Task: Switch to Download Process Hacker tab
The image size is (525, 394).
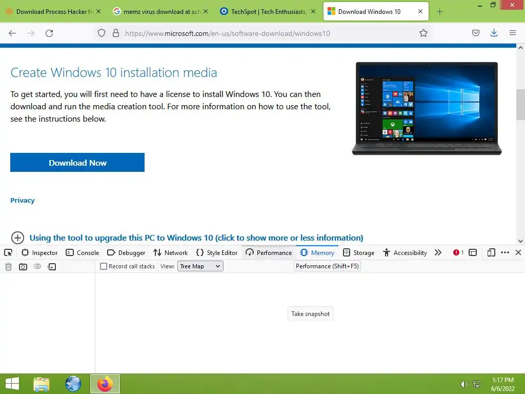Action: tap(54, 12)
